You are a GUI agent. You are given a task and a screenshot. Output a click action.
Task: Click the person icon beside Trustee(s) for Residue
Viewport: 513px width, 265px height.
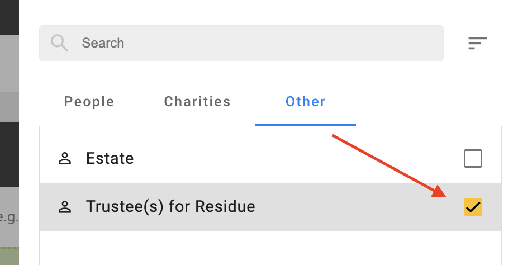(65, 207)
